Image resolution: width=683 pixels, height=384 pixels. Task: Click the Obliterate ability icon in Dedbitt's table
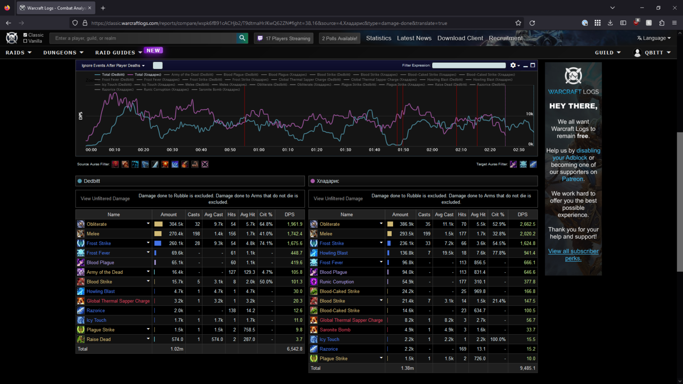coord(80,224)
